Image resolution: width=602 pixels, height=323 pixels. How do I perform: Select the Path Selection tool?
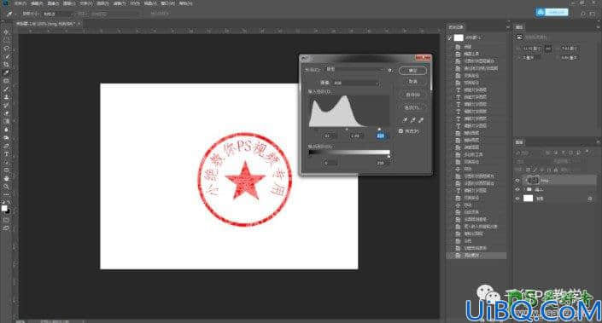click(6, 162)
